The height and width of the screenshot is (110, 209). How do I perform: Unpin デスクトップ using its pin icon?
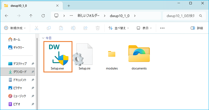pyautogui.click(x=33, y=64)
